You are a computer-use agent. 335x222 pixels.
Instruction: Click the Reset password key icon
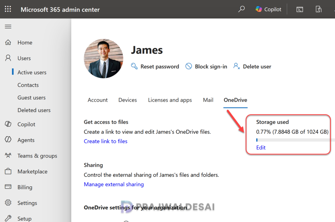[134, 66]
